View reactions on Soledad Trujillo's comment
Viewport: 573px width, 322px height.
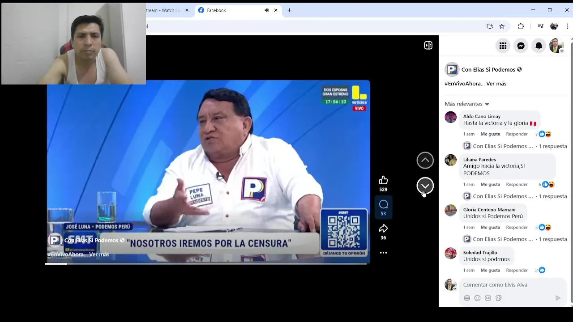coord(540,270)
